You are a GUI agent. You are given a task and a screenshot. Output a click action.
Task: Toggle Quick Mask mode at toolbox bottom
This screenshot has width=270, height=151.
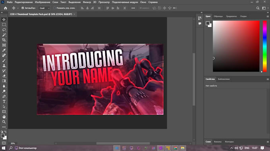4,143
